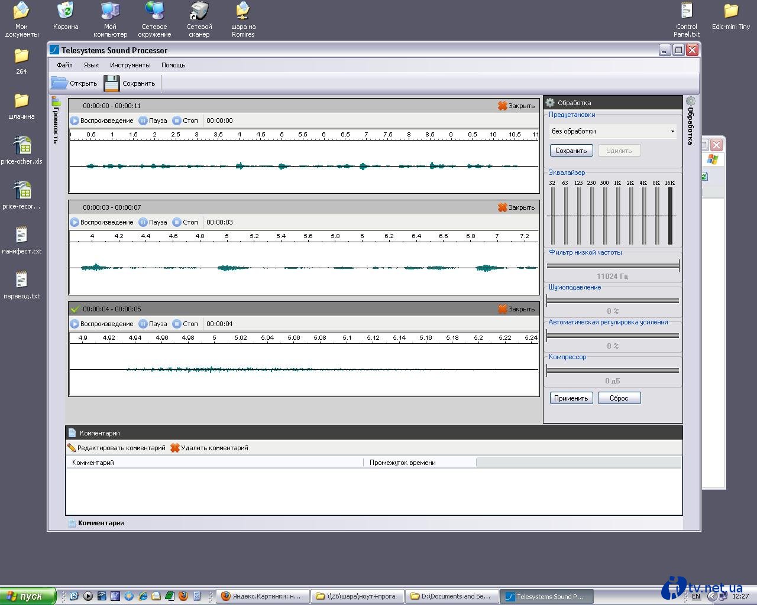Viewport: 757px width, 605px height.
Task: Click Редактировать комментарий
Action: pos(117,448)
